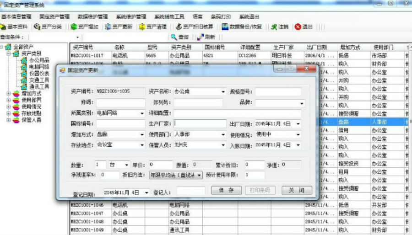Click the 资产编号 column header
The image size is (412, 235).
91,48
